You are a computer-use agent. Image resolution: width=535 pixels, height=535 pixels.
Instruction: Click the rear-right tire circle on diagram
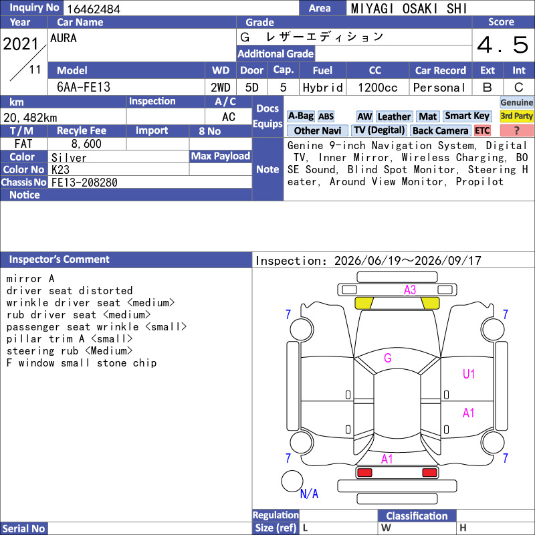pyautogui.click(x=493, y=442)
